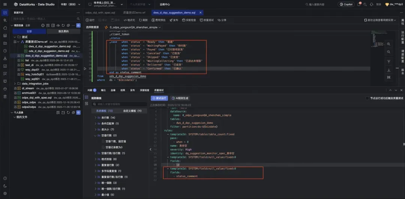Toggle checkbox beside emrhive001 node
The image size is (405, 199).
click(15, 93)
